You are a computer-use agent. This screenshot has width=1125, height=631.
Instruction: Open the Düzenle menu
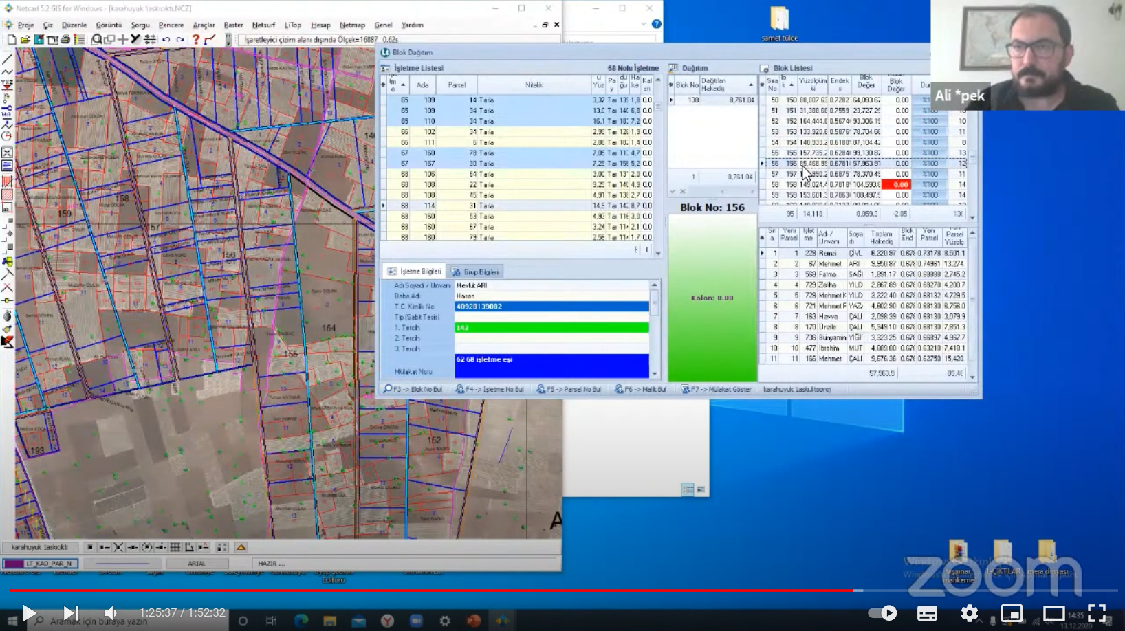click(x=74, y=25)
